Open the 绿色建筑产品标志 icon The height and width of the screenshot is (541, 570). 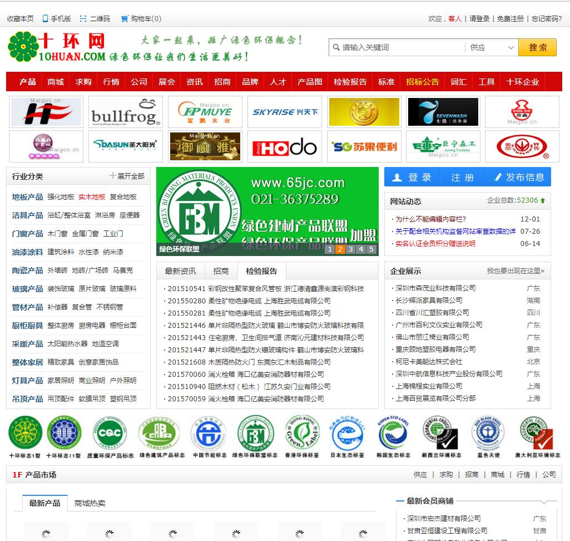tap(162, 437)
